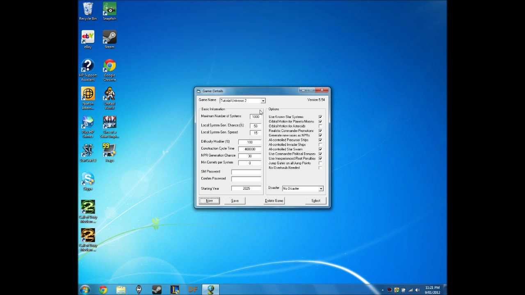
Task: Enable AI-controlled Invader Ships
Action: point(320,145)
